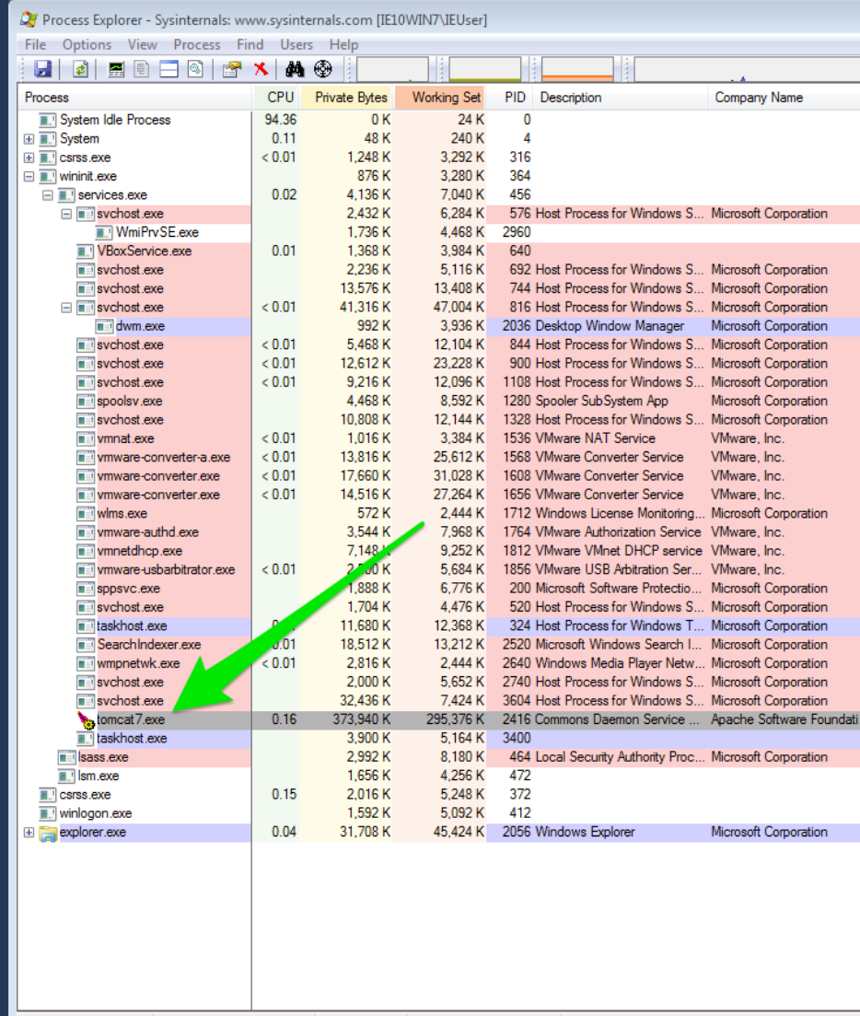Click the '373,940 K' private bytes value
The width and height of the screenshot is (860, 1016).
(361, 719)
